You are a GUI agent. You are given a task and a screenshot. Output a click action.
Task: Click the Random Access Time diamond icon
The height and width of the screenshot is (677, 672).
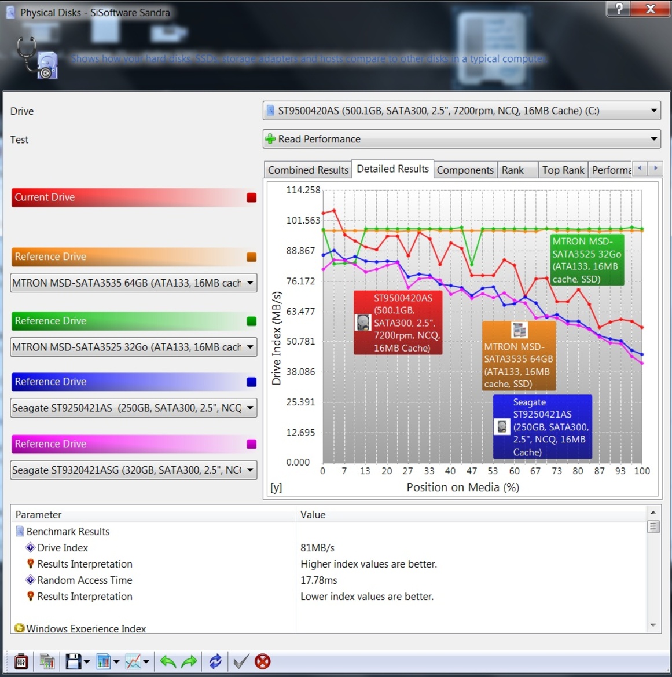[30, 580]
